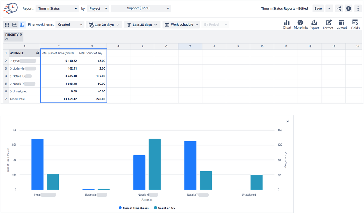The width and height of the screenshot is (364, 213).
Task: Close the bar chart popup
Action: coord(287,121)
